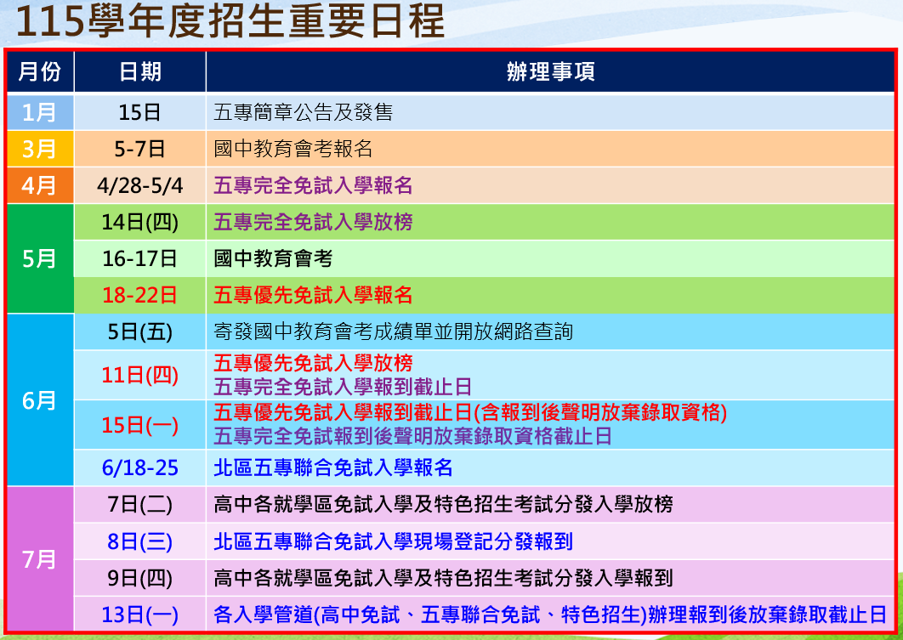This screenshot has width=903, height=640.
Task: Click the 月份 column header
Action: click(39, 72)
